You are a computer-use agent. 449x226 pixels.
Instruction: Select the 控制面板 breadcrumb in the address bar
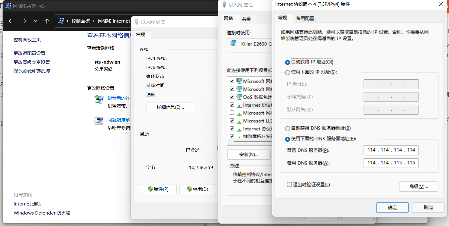click(x=81, y=21)
